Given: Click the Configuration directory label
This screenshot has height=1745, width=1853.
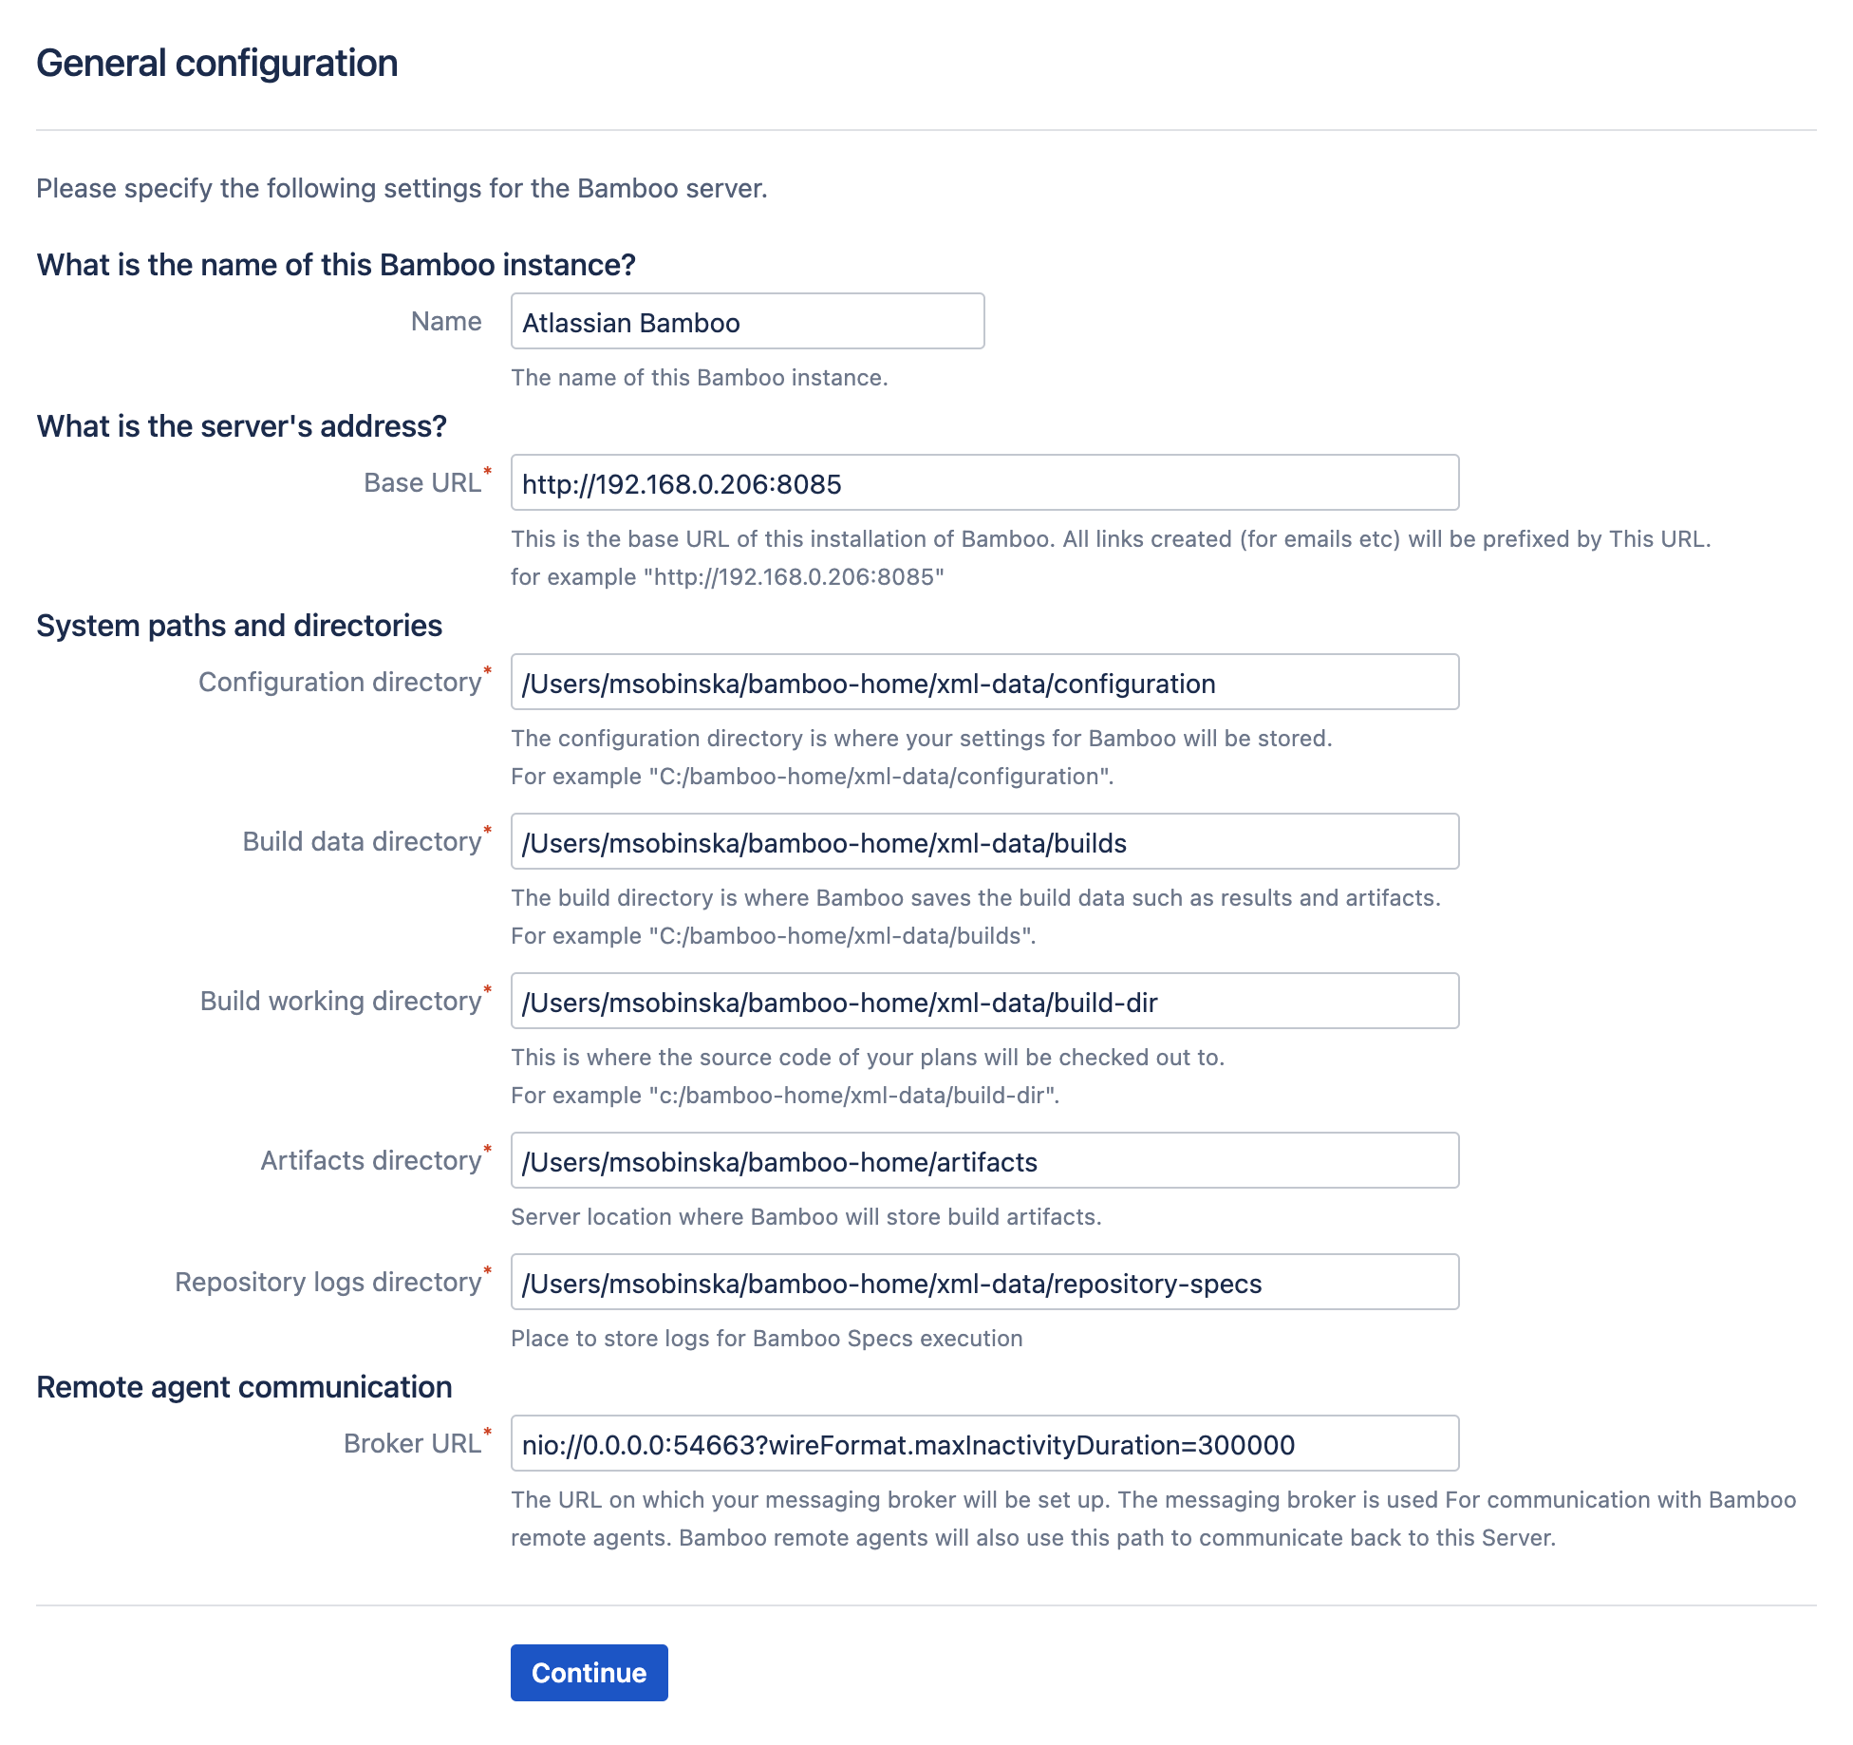Looking at the screenshot, I should pos(340,683).
